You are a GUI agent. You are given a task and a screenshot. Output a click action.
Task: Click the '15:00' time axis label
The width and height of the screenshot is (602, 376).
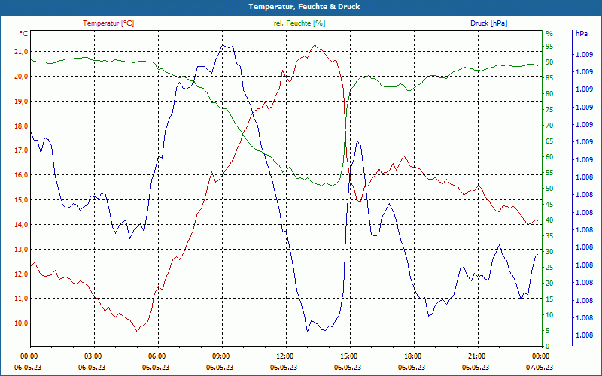tap(348, 356)
